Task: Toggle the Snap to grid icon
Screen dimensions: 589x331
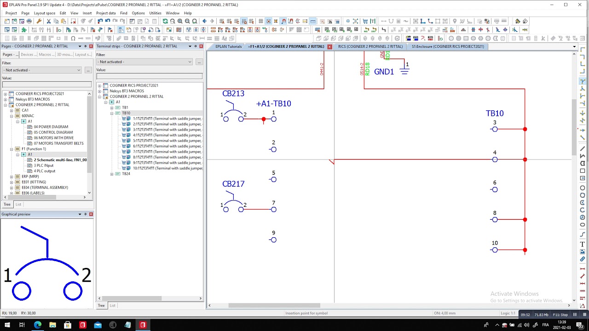Action: [268, 21]
